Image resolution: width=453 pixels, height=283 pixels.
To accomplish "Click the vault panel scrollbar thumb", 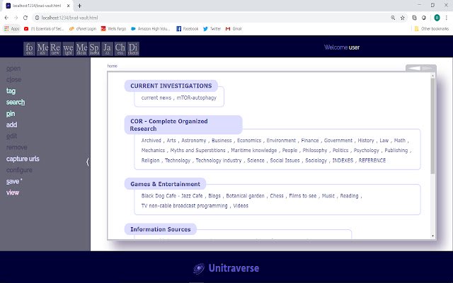I will click(x=432, y=126).
